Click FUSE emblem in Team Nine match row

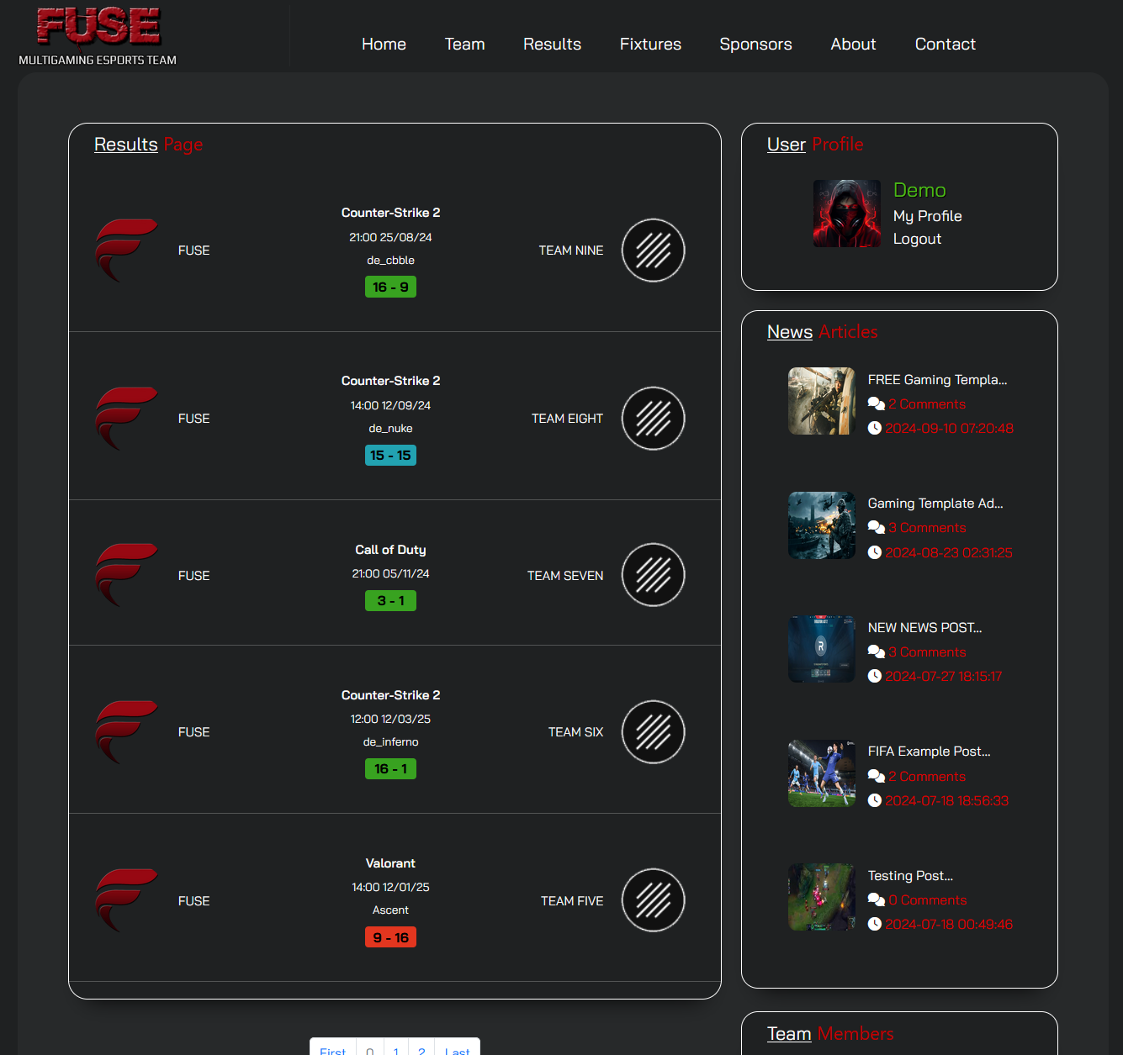click(x=126, y=251)
